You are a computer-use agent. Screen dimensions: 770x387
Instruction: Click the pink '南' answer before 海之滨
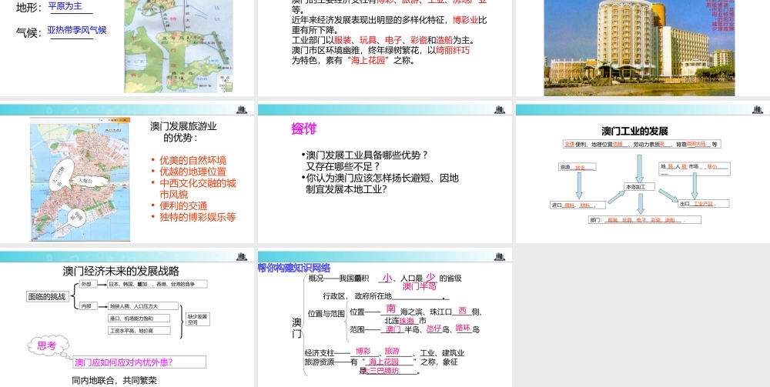pos(391,309)
